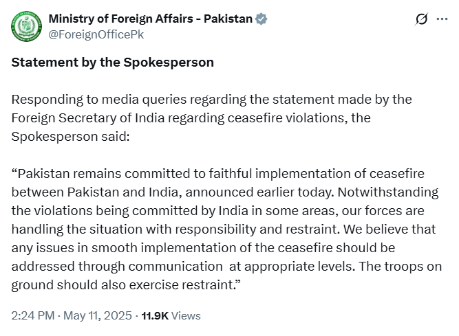Image resolution: width=459 pixels, height=336 pixels.
Task: Click the May 11, 2025 date
Action: coord(98,316)
